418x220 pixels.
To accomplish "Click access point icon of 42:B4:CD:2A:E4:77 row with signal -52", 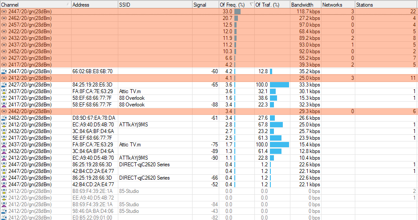I will point(4,185).
